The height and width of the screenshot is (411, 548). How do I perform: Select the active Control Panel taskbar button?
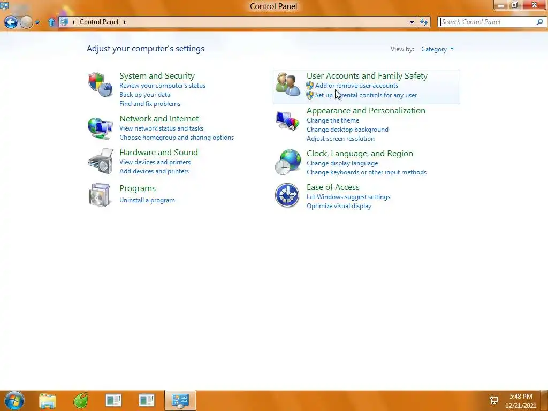click(x=180, y=400)
